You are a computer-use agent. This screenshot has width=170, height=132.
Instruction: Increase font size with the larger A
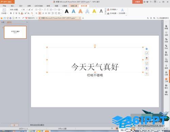point(30,10)
